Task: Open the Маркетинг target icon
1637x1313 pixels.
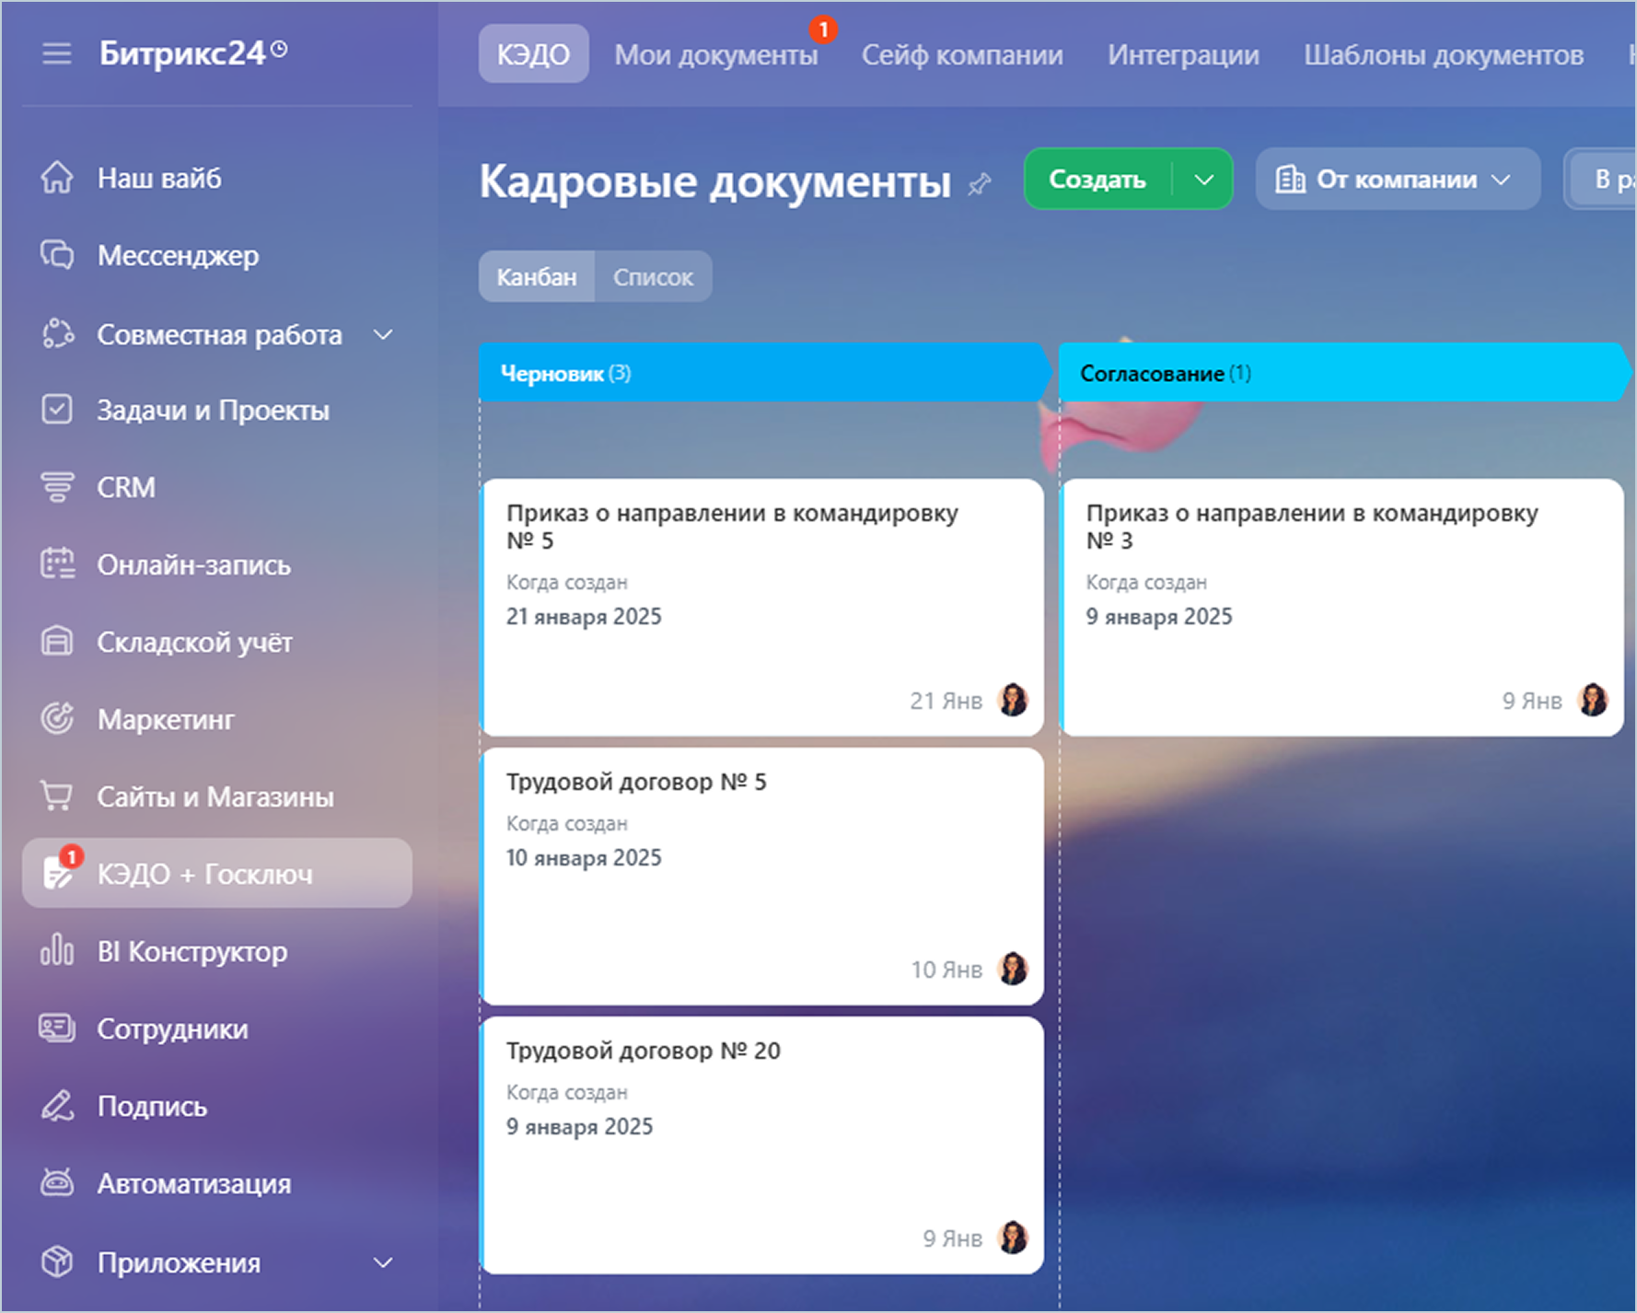Action: pyautogui.click(x=57, y=719)
